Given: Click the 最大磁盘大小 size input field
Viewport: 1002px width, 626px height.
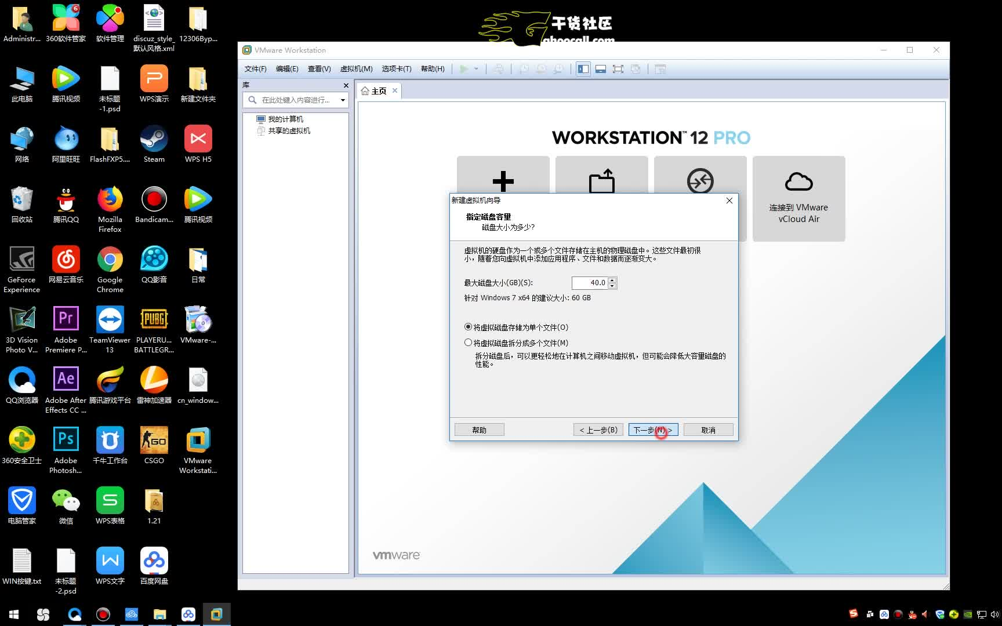Looking at the screenshot, I should pos(589,283).
